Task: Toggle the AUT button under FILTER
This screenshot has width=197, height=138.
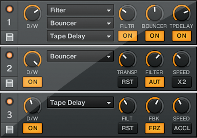Action: pos(155,82)
